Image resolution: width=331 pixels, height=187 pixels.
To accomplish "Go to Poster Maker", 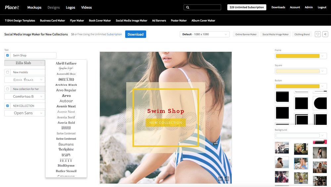I will point(179,21).
